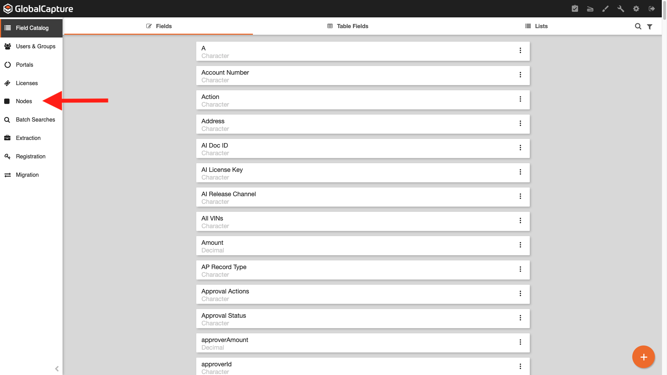Click the orange add field button
This screenshot has width=667, height=375.
643,357
